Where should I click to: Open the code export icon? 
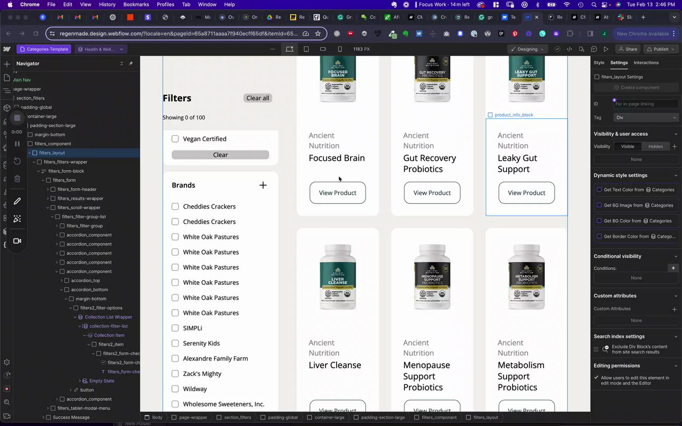(x=569, y=49)
